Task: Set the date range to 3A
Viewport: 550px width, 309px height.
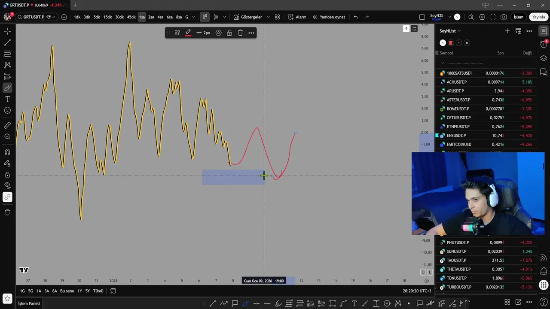Action: tap(47, 291)
